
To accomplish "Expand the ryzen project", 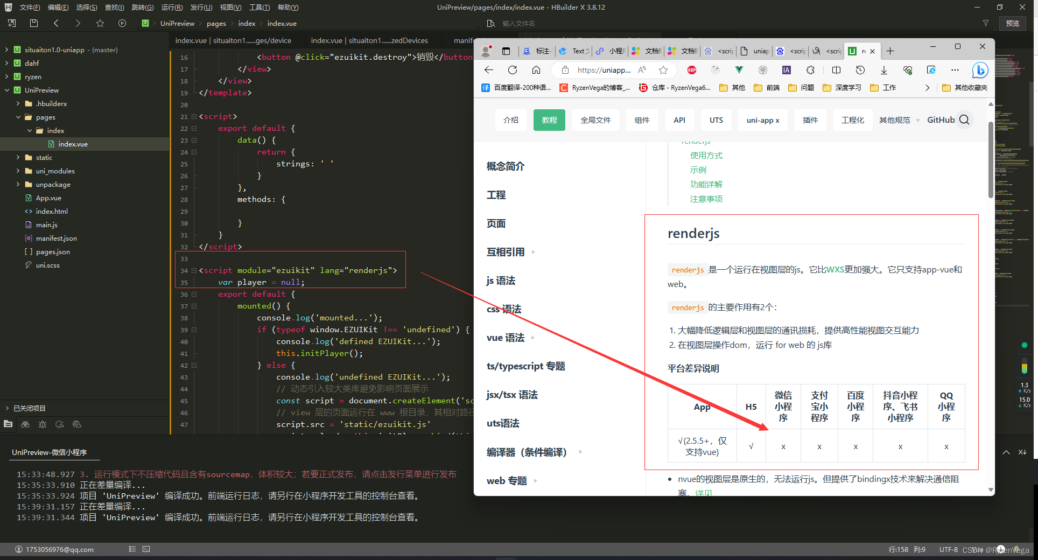I will (x=6, y=76).
